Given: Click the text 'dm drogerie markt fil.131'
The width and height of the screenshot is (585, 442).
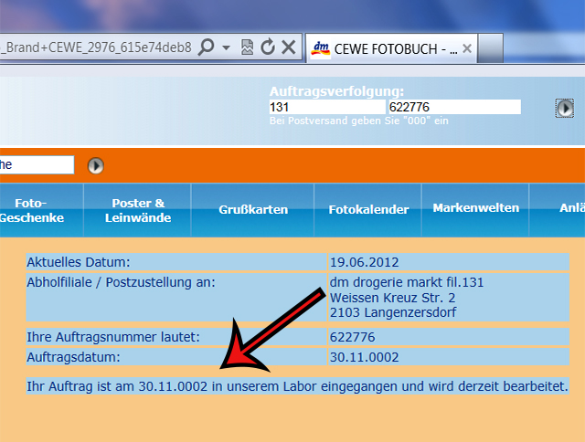Looking at the screenshot, I should click(407, 282).
